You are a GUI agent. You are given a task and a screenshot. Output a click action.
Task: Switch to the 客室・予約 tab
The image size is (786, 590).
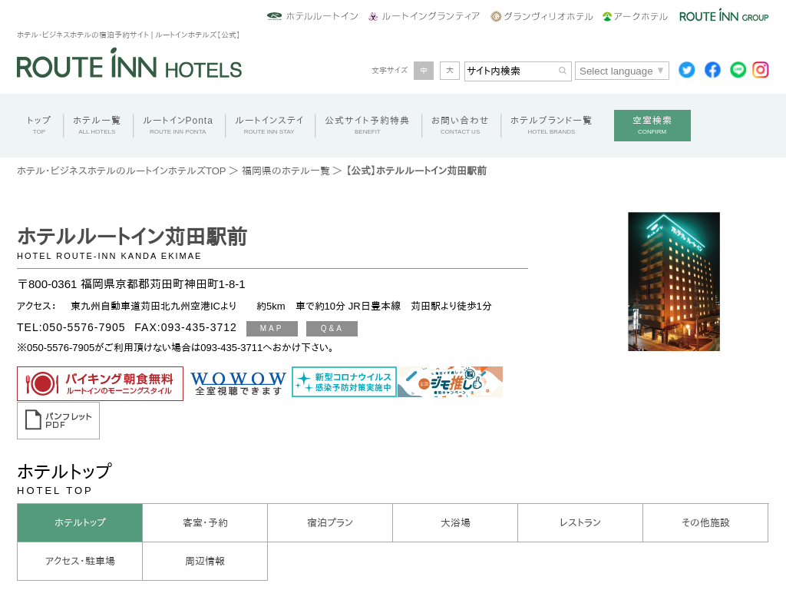[x=205, y=522]
